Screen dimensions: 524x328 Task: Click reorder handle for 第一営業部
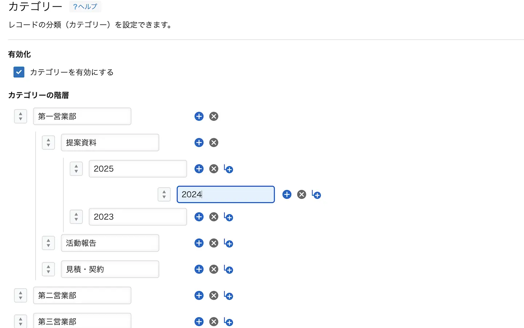pos(20,116)
